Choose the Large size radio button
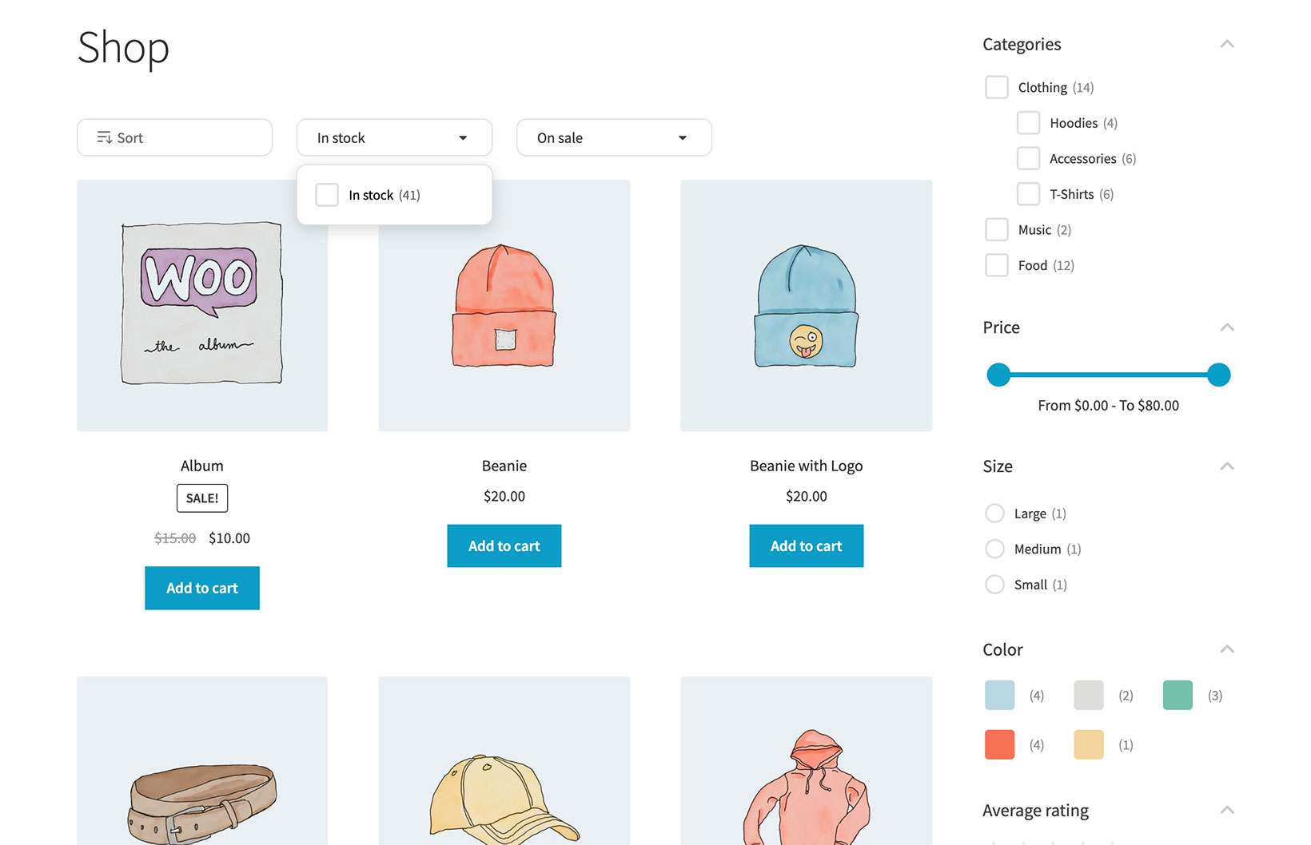1311x845 pixels. [994, 514]
